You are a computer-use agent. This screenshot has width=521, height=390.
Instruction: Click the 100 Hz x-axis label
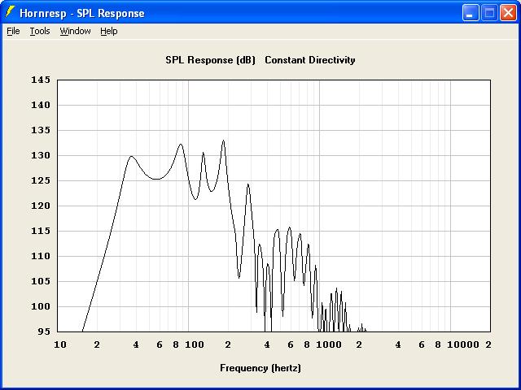[195, 344]
